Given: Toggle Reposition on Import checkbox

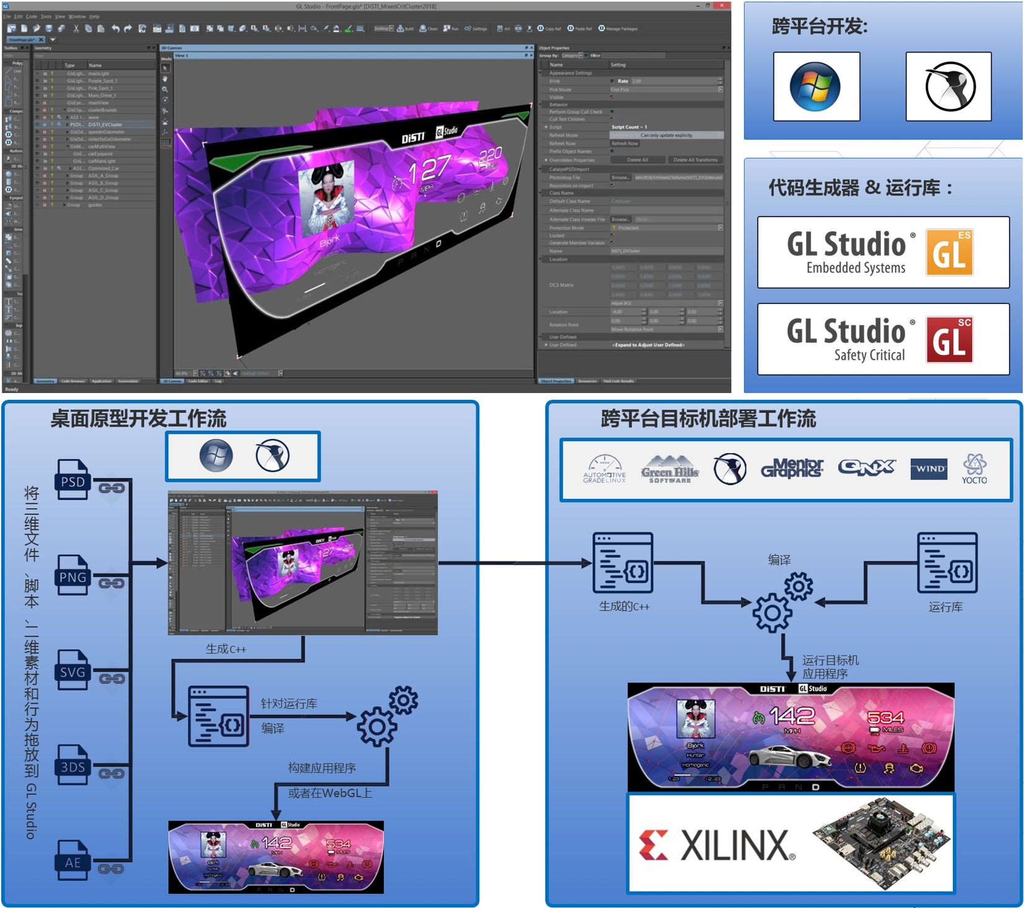Looking at the screenshot, I should point(612,185).
